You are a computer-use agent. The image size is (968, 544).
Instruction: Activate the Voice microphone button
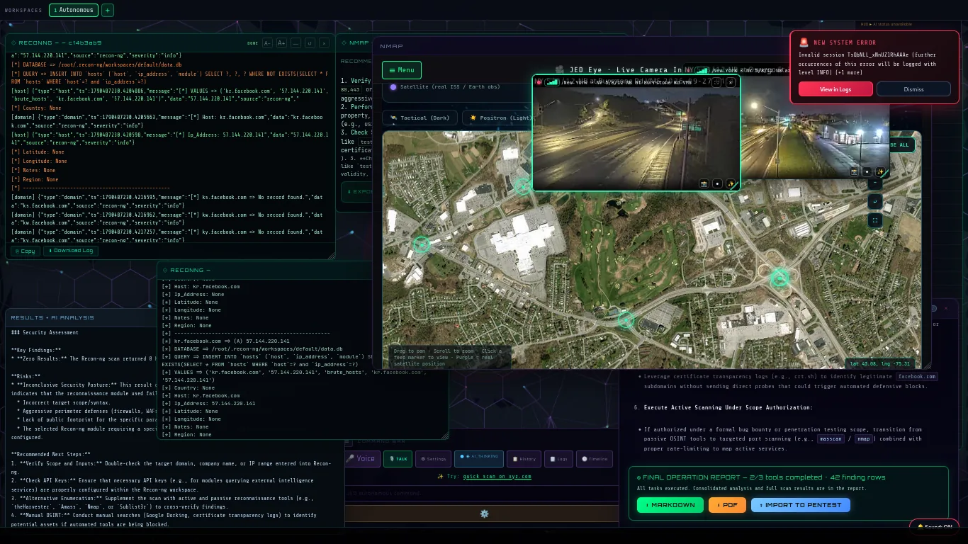tap(362, 458)
